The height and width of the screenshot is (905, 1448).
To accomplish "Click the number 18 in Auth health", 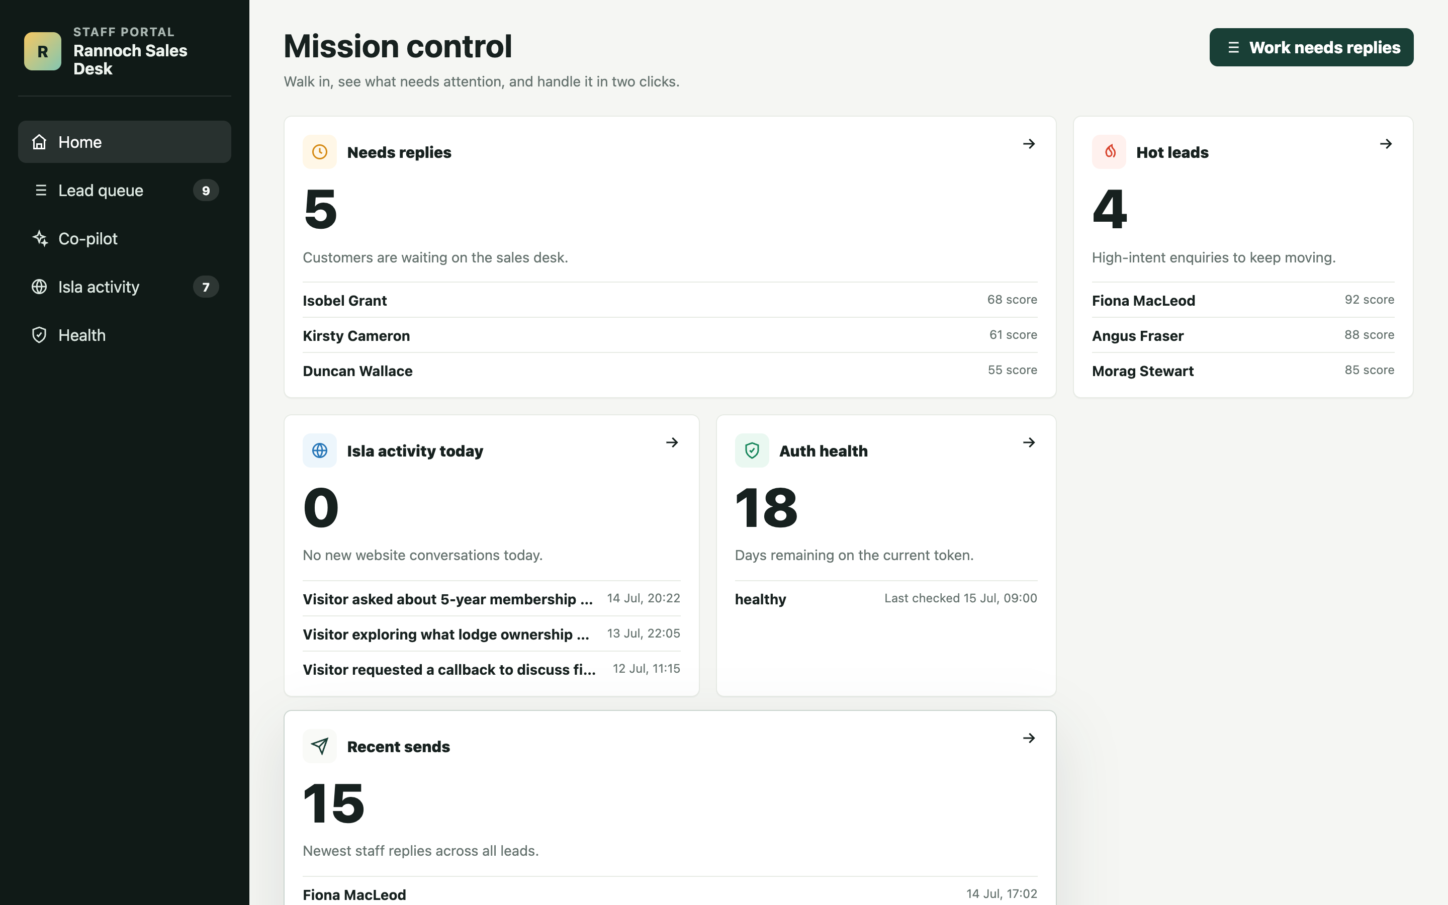I will pyautogui.click(x=766, y=508).
